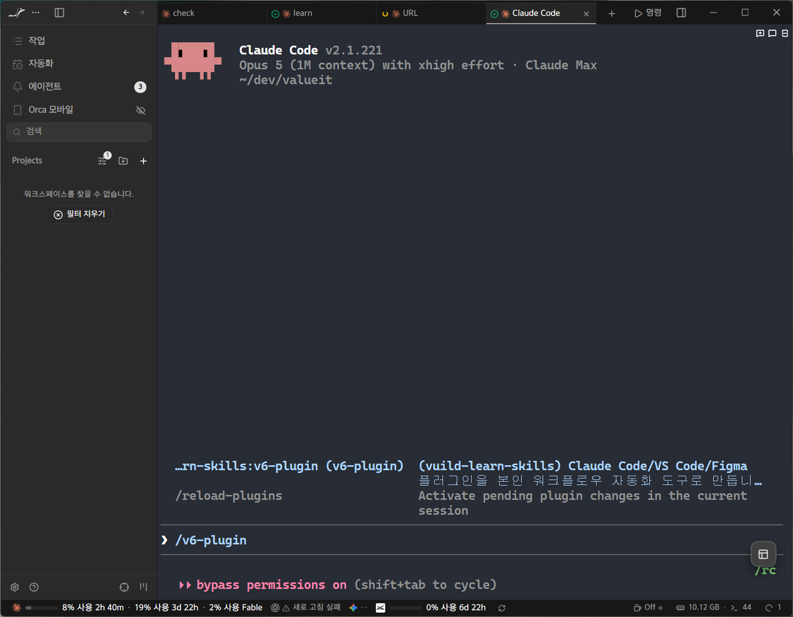Open the three-dot more options menu
Viewport: 793px width, 617px height.
pos(36,12)
